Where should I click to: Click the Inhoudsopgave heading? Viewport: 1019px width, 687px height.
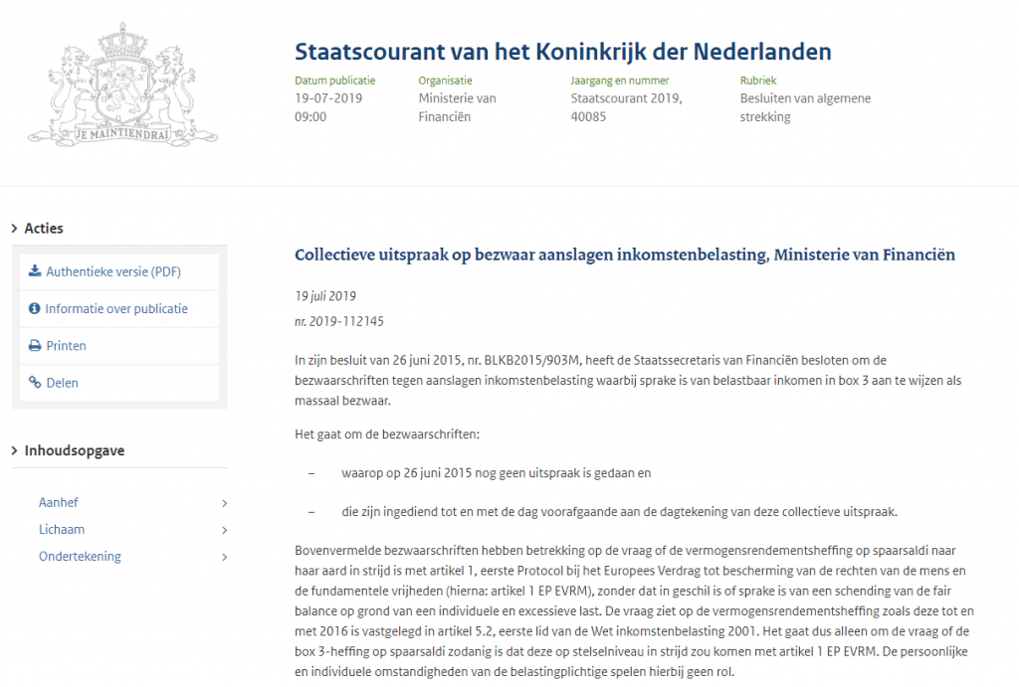pyautogui.click(x=75, y=450)
